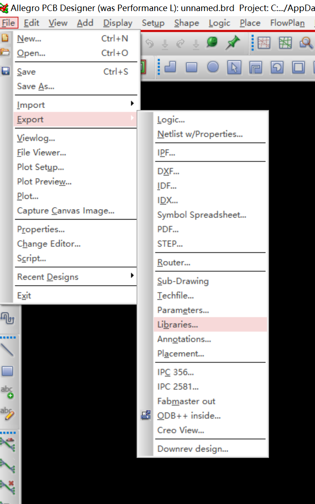The image size is (315, 504).
Task: Click the magnifier zoom icon in toolbar
Action: 306,43
